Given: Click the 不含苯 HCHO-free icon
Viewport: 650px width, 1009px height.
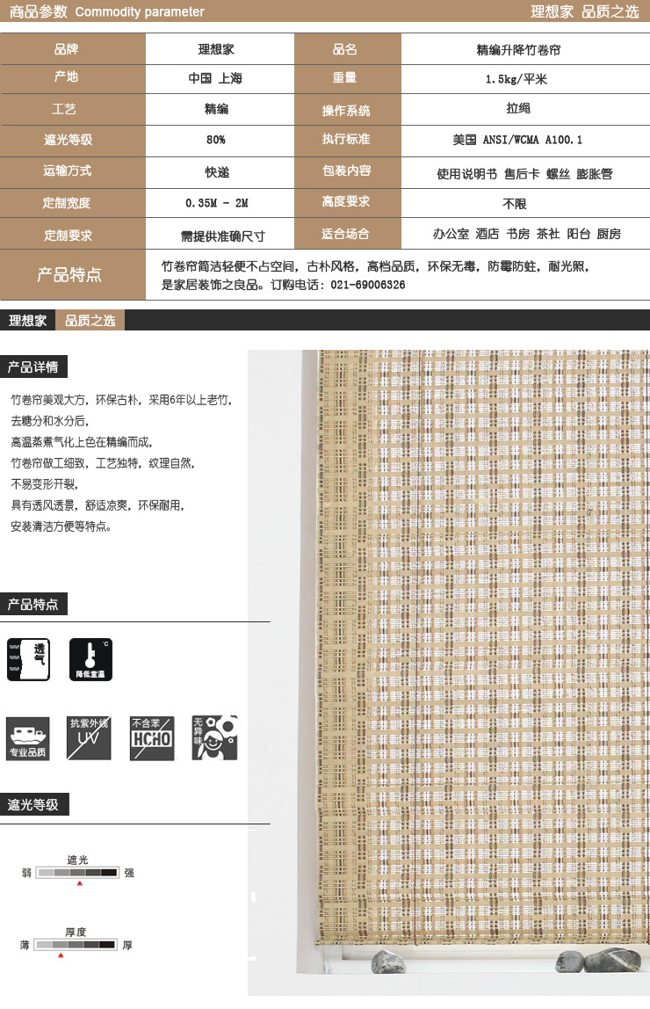Looking at the screenshot, I should [152, 737].
